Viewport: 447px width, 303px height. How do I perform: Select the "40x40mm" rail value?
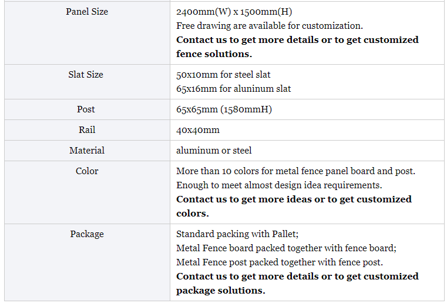198,130
